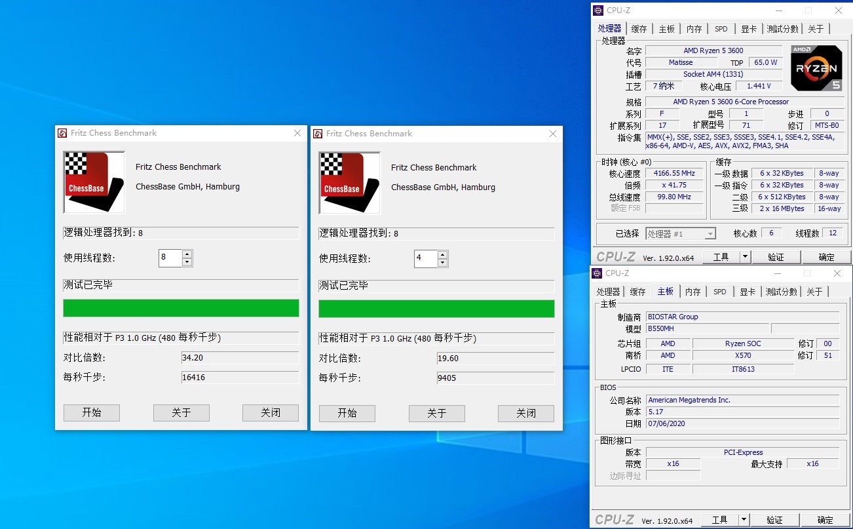Click green progress bar in 8-thread Fritz window
The width and height of the screenshot is (853, 529).
tap(181, 308)
